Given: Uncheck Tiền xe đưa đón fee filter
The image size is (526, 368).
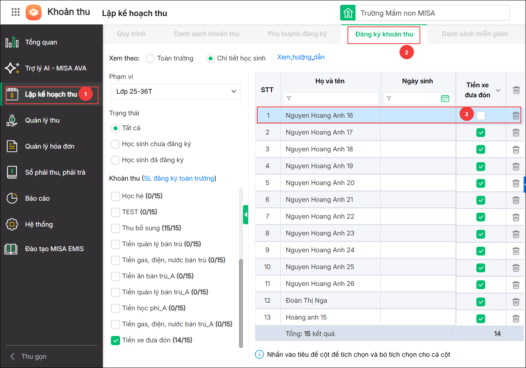Looking at the screenshot, I should 115,340.
